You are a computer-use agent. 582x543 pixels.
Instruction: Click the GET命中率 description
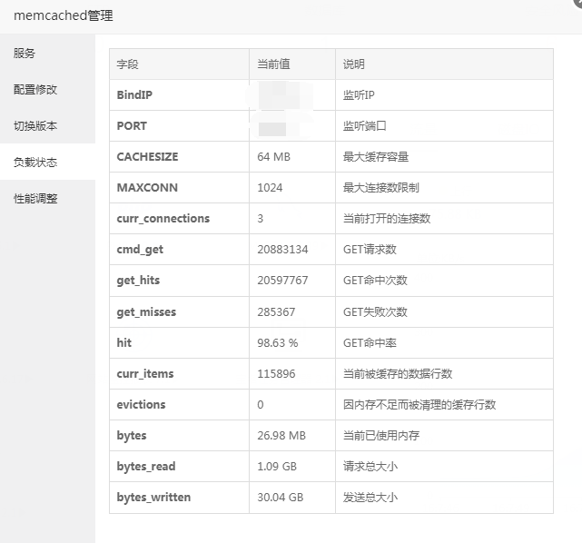coord(370,342)
